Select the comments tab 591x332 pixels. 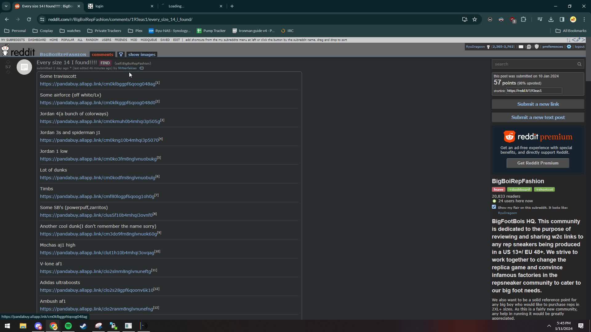103,54
